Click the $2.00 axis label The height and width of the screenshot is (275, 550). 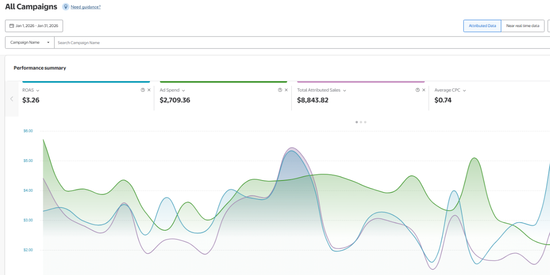(x=28, y=250)
